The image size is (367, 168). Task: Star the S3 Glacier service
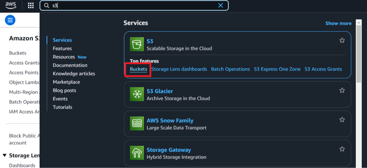pyautogui.click(x=342, y=90)
